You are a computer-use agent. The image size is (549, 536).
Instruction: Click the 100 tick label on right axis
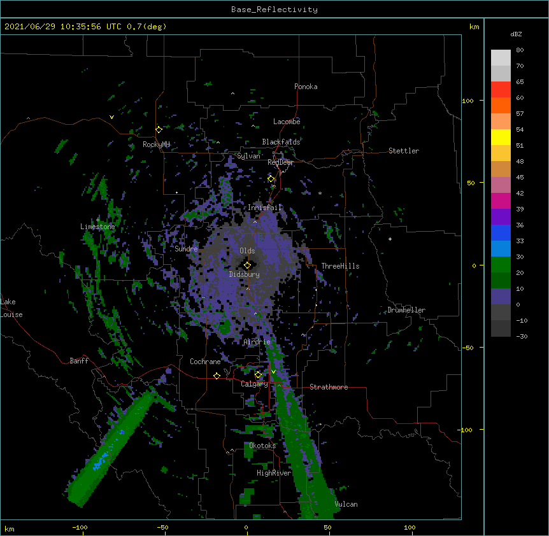point(467,101)
